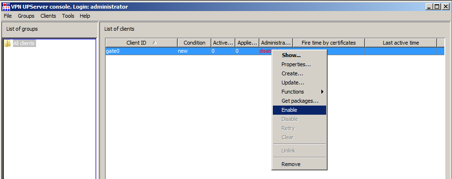452x179 pixels.
Task: Click the Last active time column header
Action: point(401,43)
